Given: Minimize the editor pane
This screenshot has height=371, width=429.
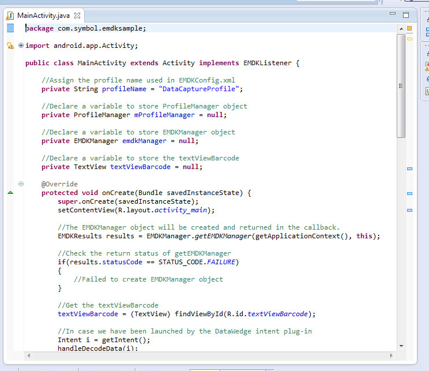Looking at the screenshot, I should click(x=393, y=14).
